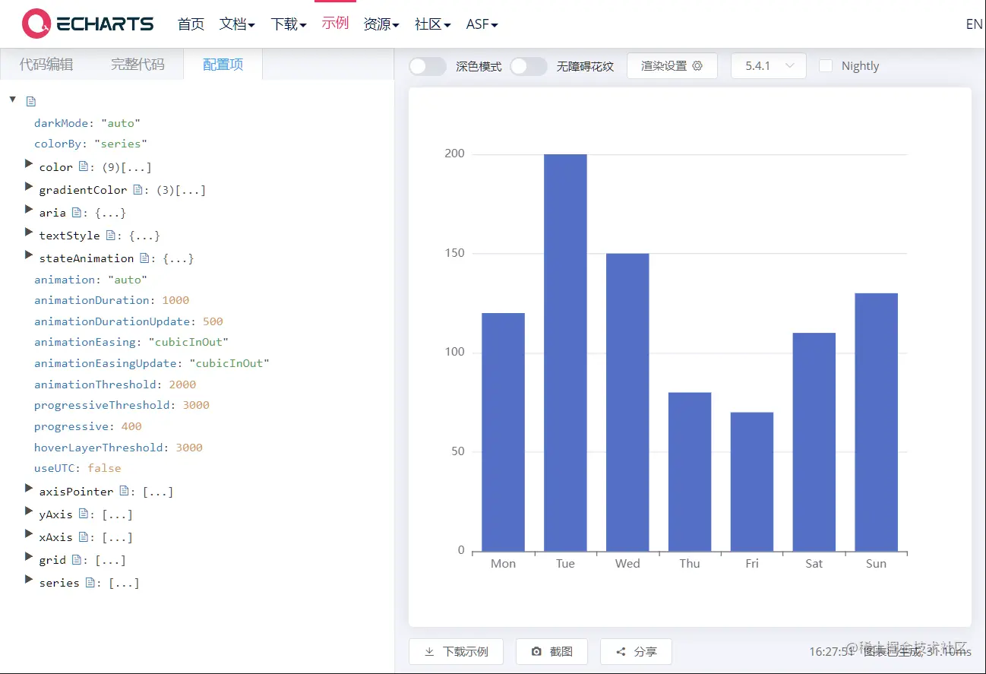The height and width of the screenshot is (674, 986).
Task: Open the 下载 dropdown menu
Action: [x=289, y=24]
